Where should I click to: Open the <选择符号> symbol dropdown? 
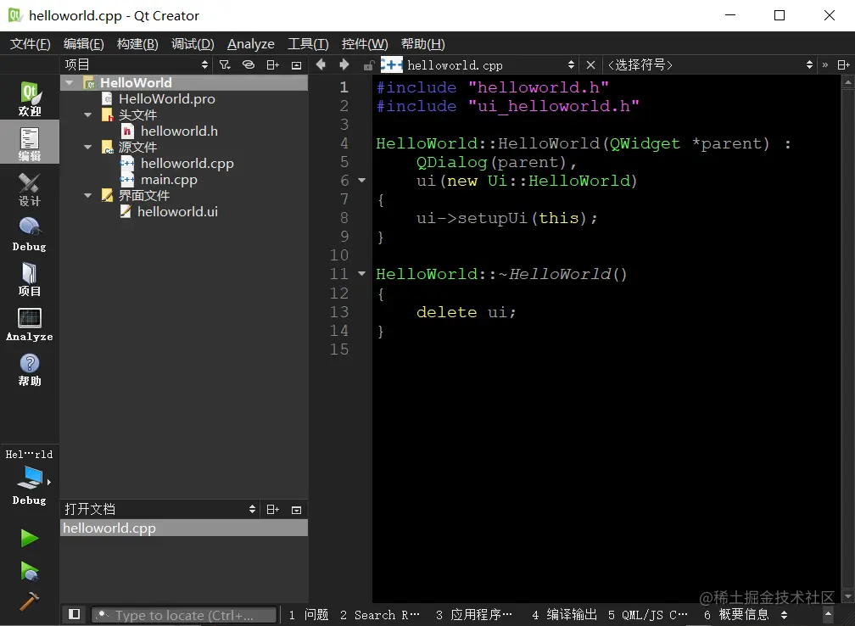pyautogui.click(x=710, y=64)
